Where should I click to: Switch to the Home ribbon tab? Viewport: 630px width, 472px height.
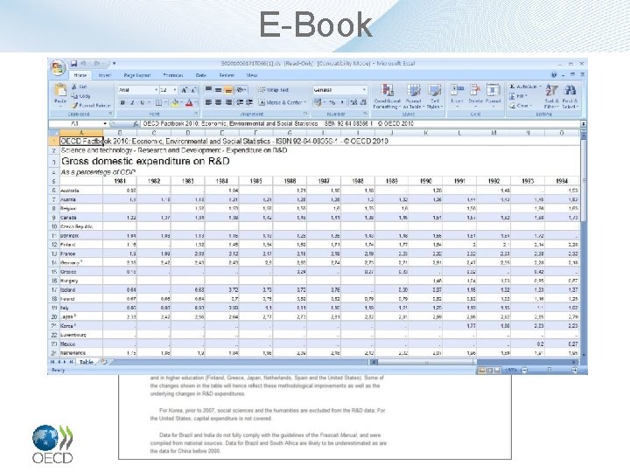(80, 75)
